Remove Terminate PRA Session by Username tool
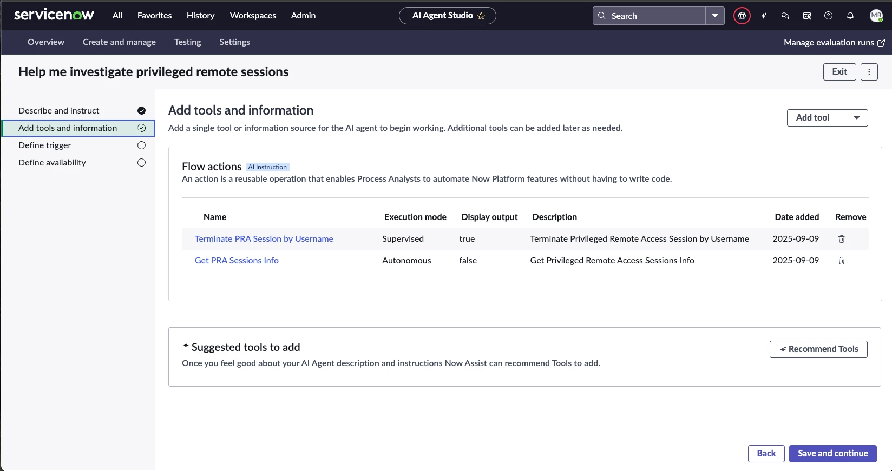Image resolution: width=892 pixels, height=471 pixels. click(842, 239)
